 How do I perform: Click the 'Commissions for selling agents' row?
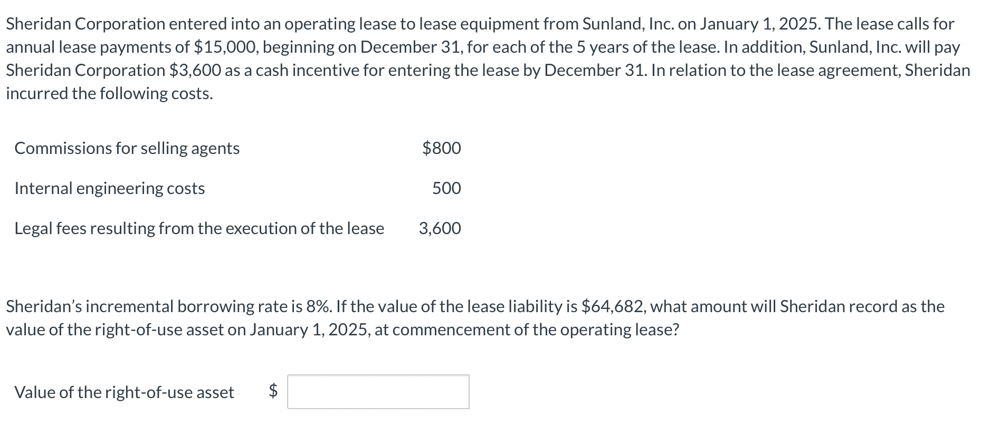point(127,149)
